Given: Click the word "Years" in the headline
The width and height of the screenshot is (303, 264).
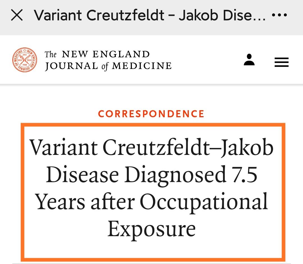Looking at the screenshot, I should (x=60, y=202).
